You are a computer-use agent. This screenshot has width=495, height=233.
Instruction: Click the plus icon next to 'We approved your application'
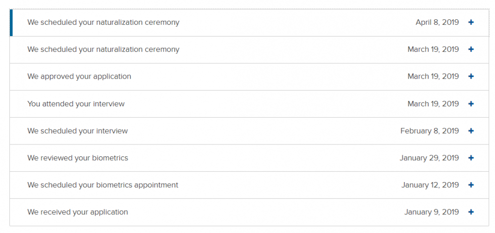click(x=471, y=76)
